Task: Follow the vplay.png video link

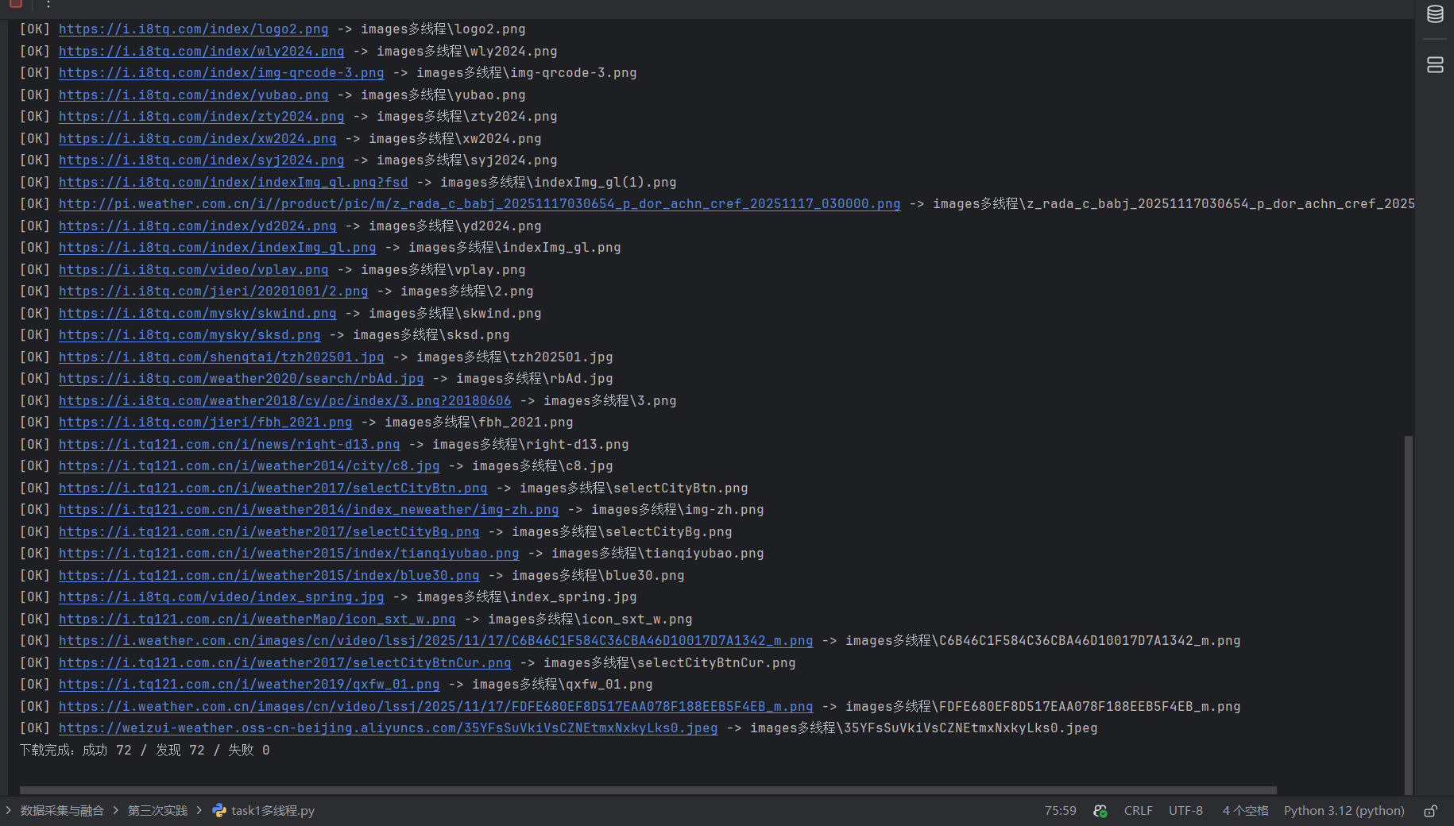Action: (193, 270)
